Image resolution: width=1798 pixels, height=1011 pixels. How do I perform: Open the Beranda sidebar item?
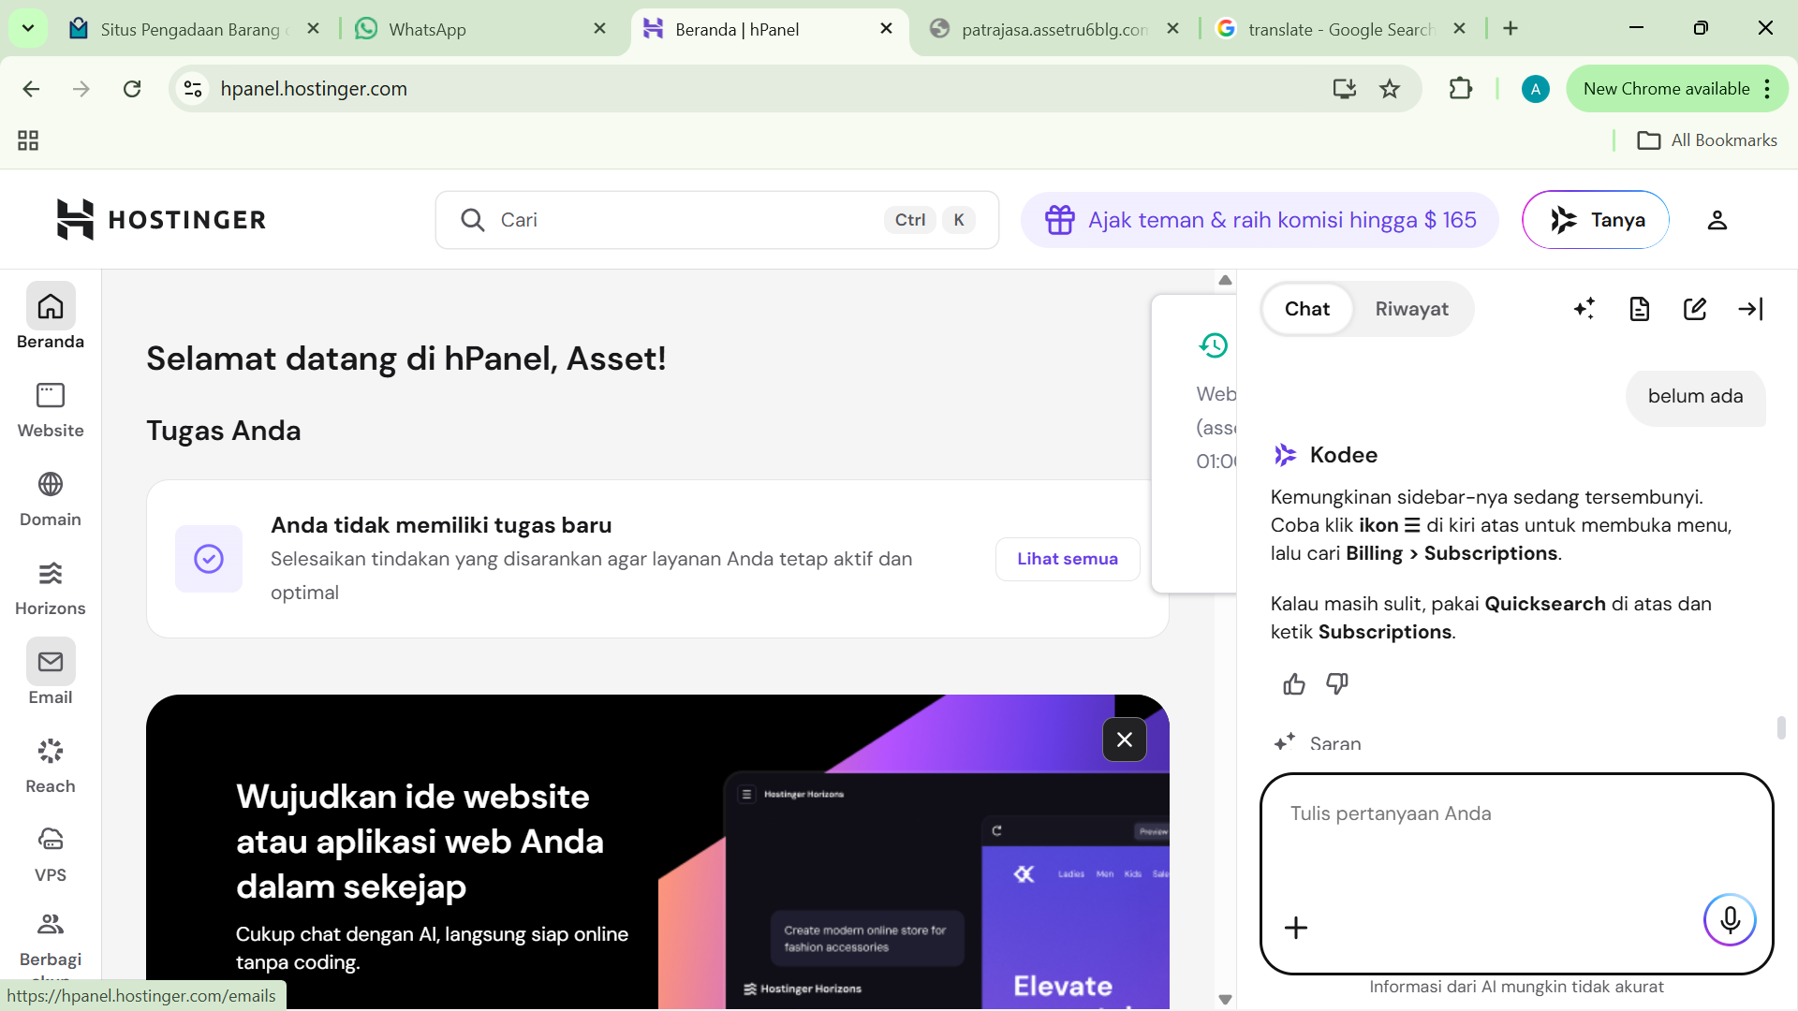pyautogui.click(x=51, y=316)
